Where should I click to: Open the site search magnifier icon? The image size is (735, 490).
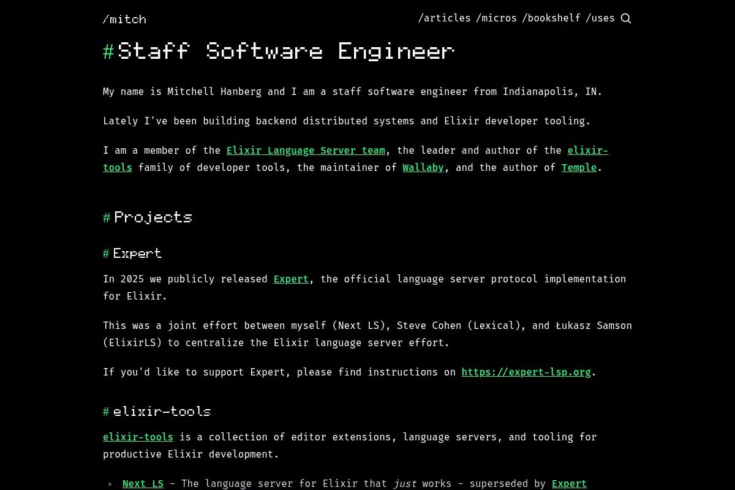coord(626,18)
